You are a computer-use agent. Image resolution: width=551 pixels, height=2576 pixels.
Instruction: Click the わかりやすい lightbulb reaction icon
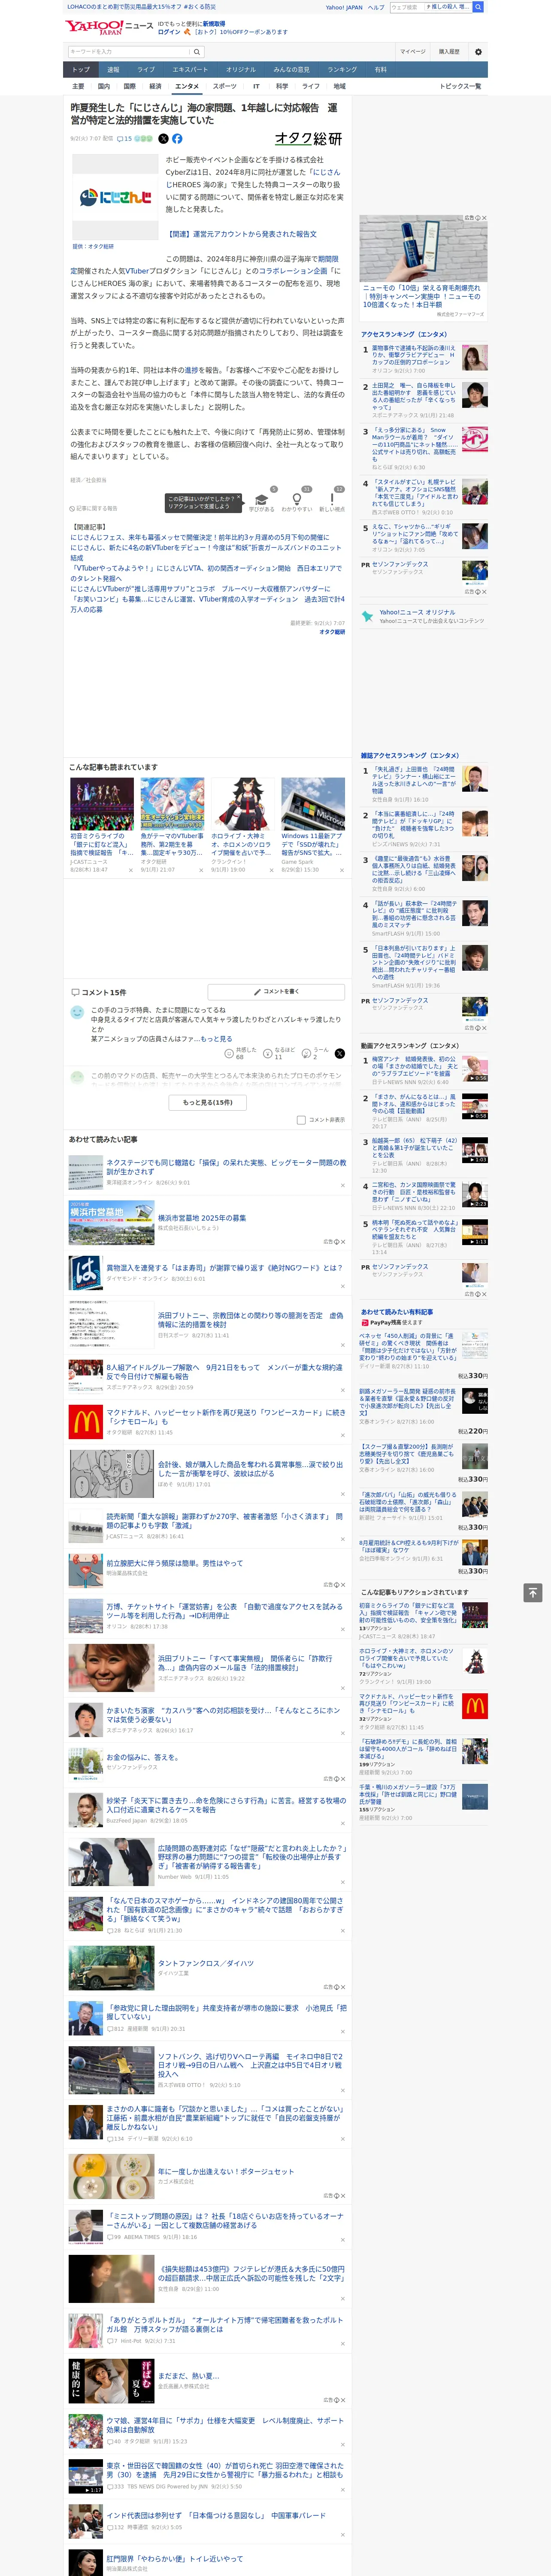tap(296, 499)
